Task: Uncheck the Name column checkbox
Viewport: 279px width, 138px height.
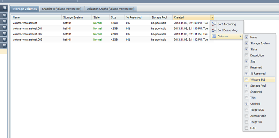Action: coord(247,37)
